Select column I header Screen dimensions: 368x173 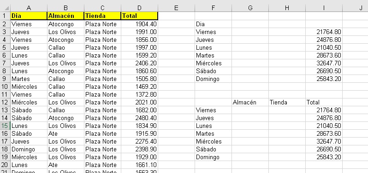click(324, 8)
